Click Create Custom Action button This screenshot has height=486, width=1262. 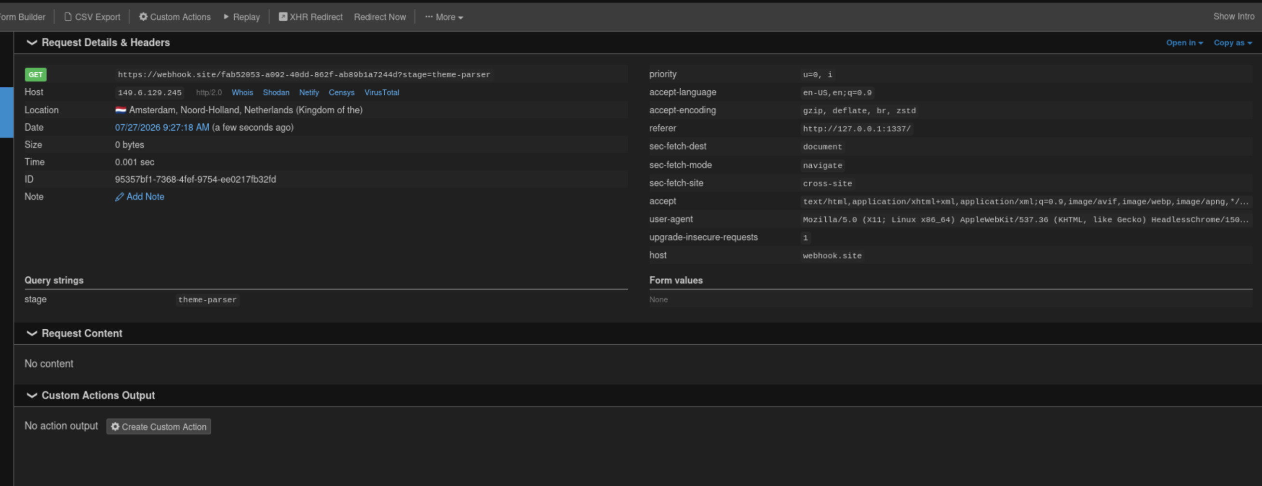(158, 427)
